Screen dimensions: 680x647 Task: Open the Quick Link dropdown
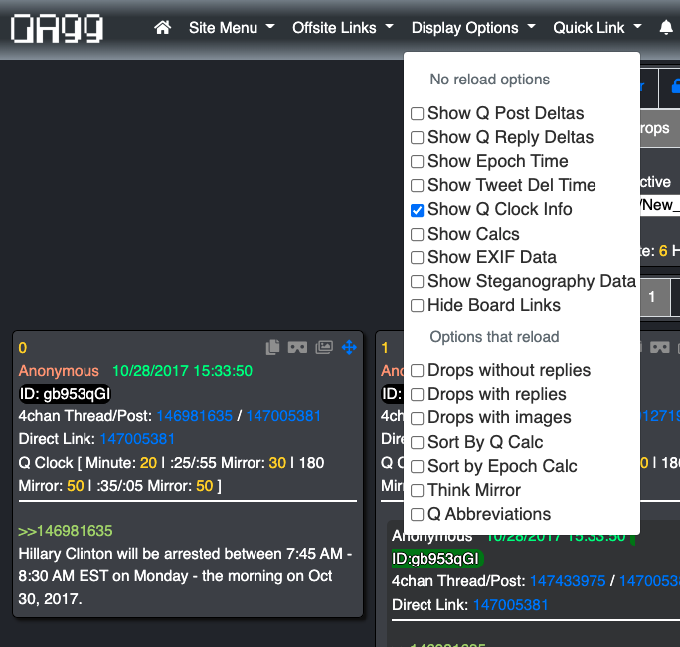pyautogui.click(x=597, y=28)
